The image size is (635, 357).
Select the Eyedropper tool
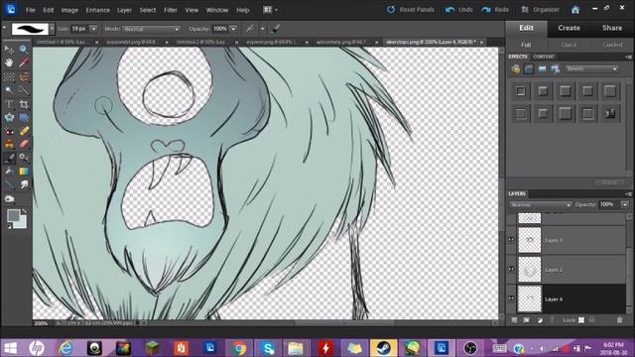(x=24, y=62)
